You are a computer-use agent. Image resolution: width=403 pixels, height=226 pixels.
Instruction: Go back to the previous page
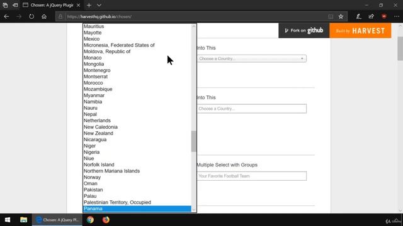(x=6, y=16)
